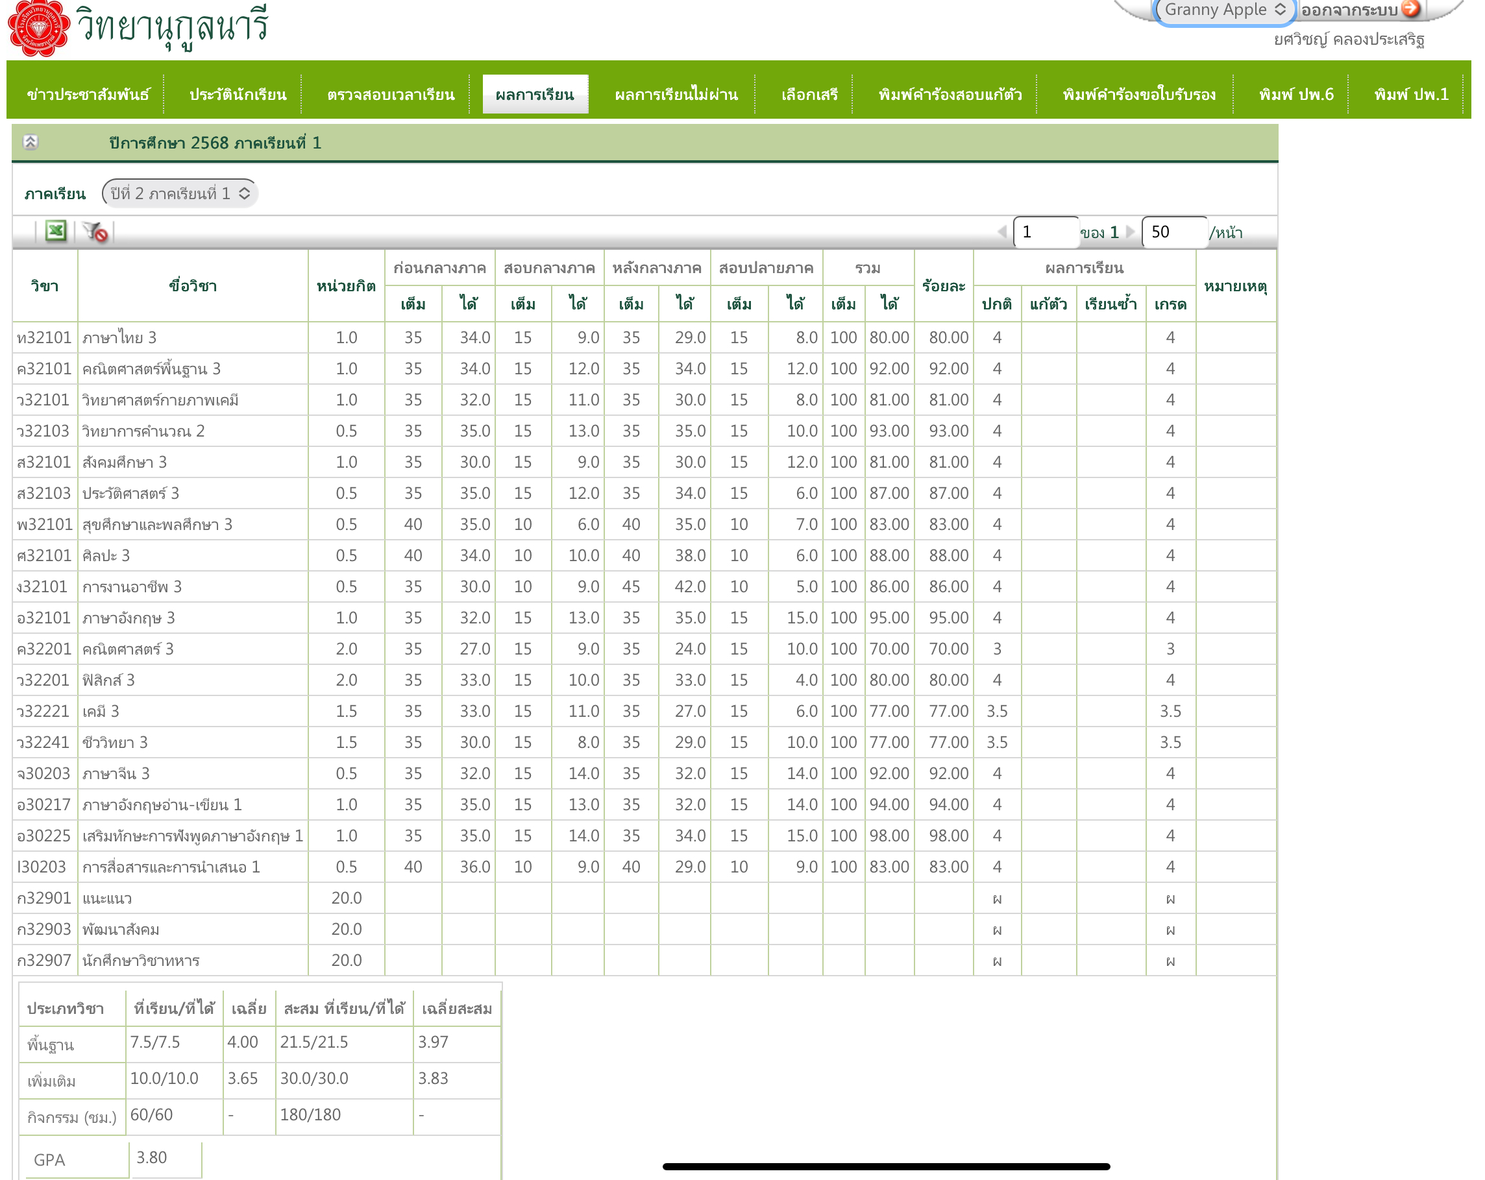Click the page number input field
The width and height of the screenshot is (1485, 1180).
point(1045,232)
